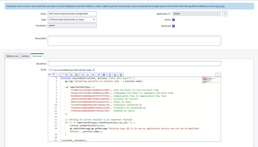Click the comment '//Runs on::Runs'
258x147 pixels.
tap(122, 102)
